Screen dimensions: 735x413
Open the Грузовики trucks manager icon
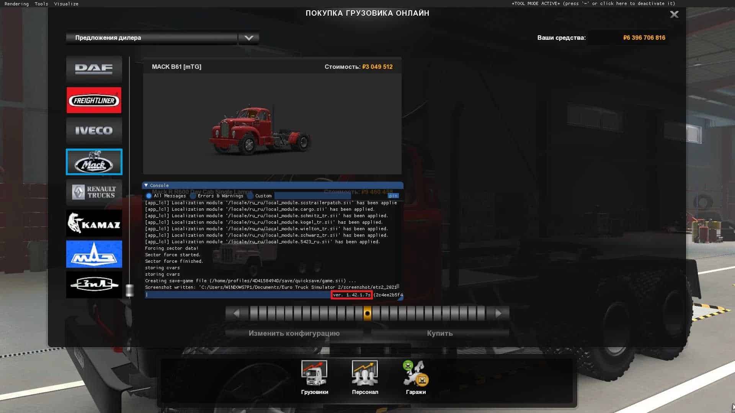click(x=314, y=374)
